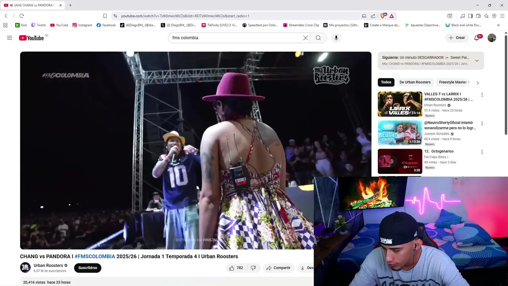Open the Urban Roosters channel name link

pos(48,265)
